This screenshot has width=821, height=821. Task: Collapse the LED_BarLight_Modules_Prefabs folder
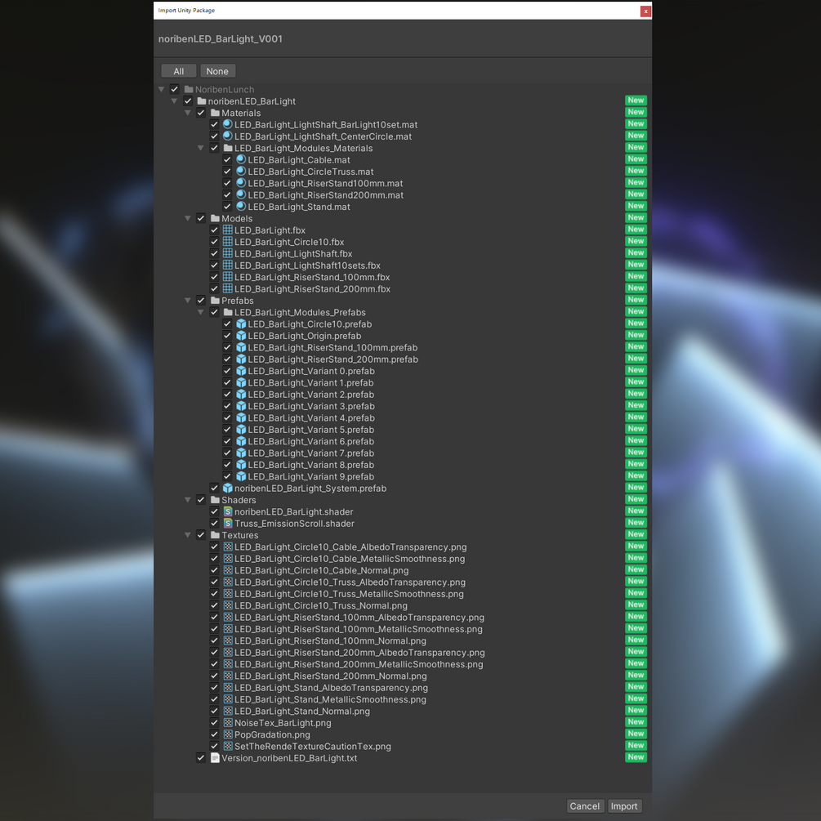coord(200,312)
